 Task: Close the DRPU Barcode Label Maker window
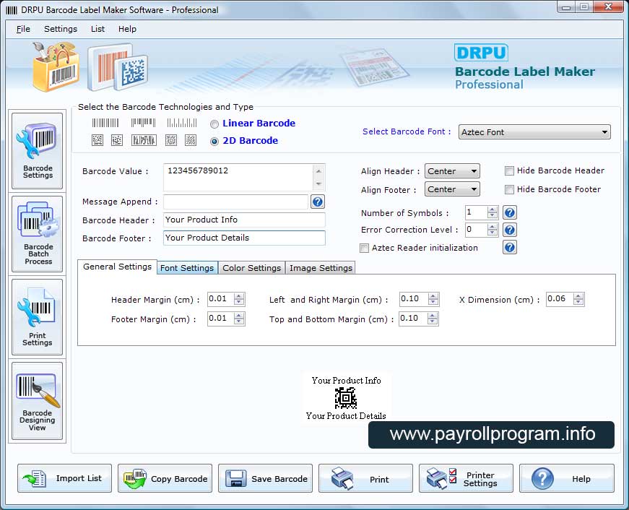pos(608,7)
